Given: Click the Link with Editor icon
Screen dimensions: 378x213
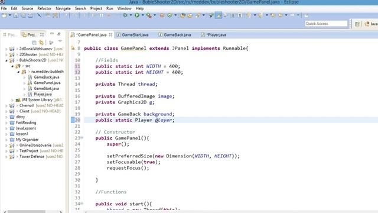Looking at the screenshot, I should pyautogui.click(x=41, y=43).
